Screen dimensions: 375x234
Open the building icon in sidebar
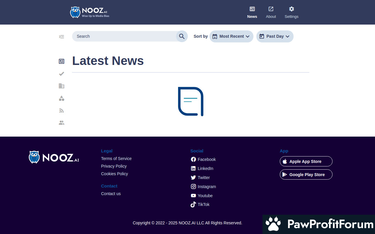click(x=62, y=86)
